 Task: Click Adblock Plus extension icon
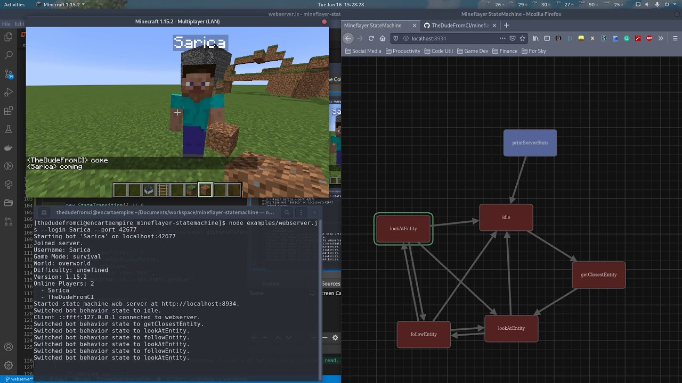649,38
